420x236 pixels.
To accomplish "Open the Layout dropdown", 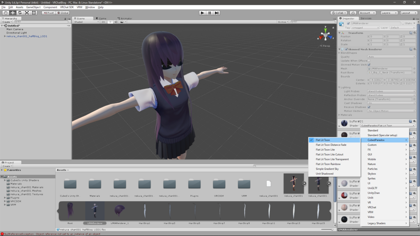I will pos(409,13).
